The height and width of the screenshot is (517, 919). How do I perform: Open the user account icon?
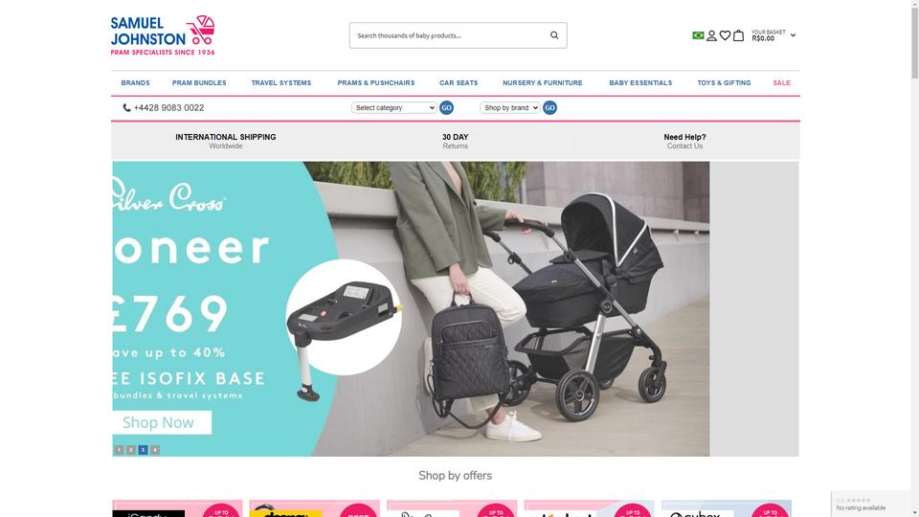[711, 35]
